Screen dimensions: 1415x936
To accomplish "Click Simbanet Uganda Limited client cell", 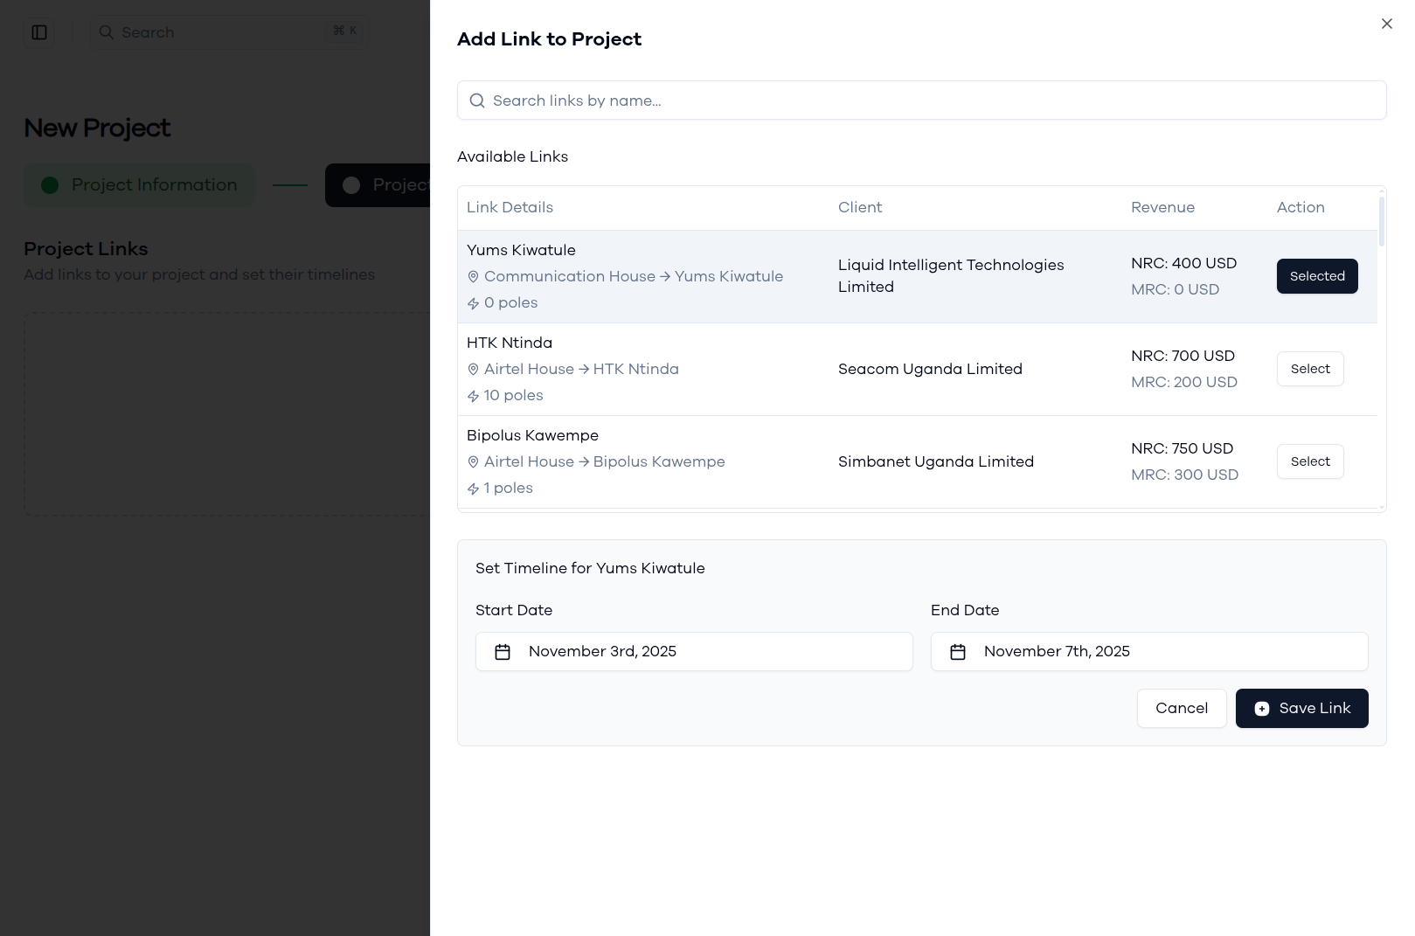I will pos(936,461).
